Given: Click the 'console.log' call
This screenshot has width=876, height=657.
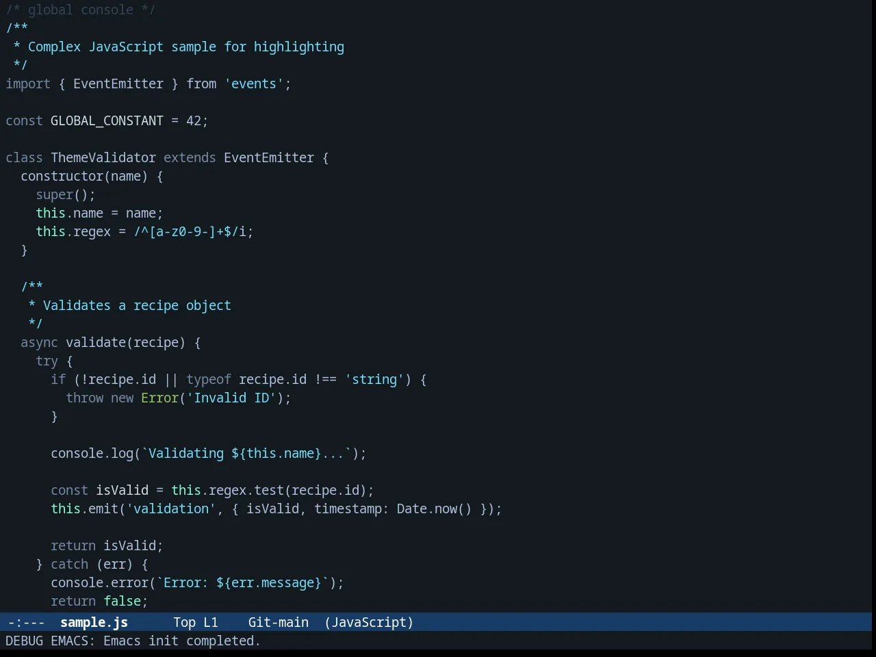Looking at the screenshot, I should (92, 453).
